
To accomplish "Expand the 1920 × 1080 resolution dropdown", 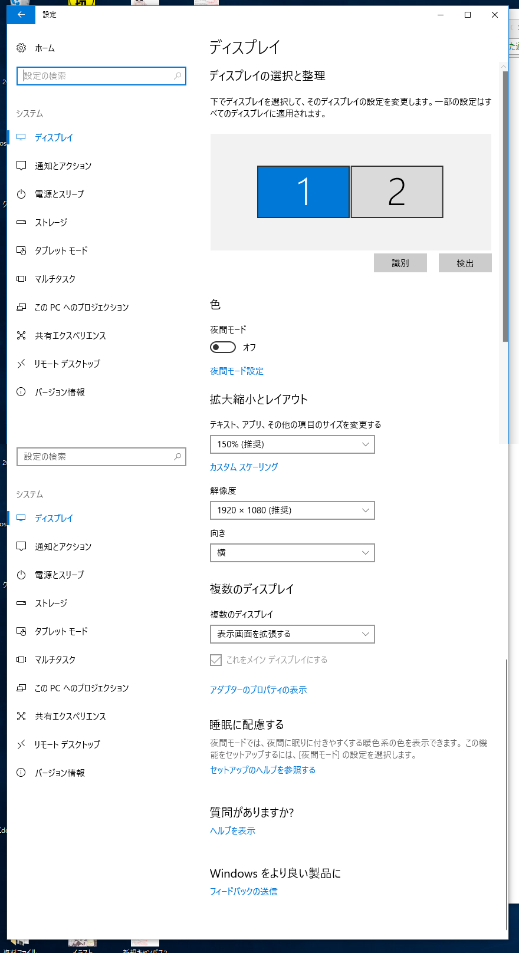I will (x=292, y=510).
